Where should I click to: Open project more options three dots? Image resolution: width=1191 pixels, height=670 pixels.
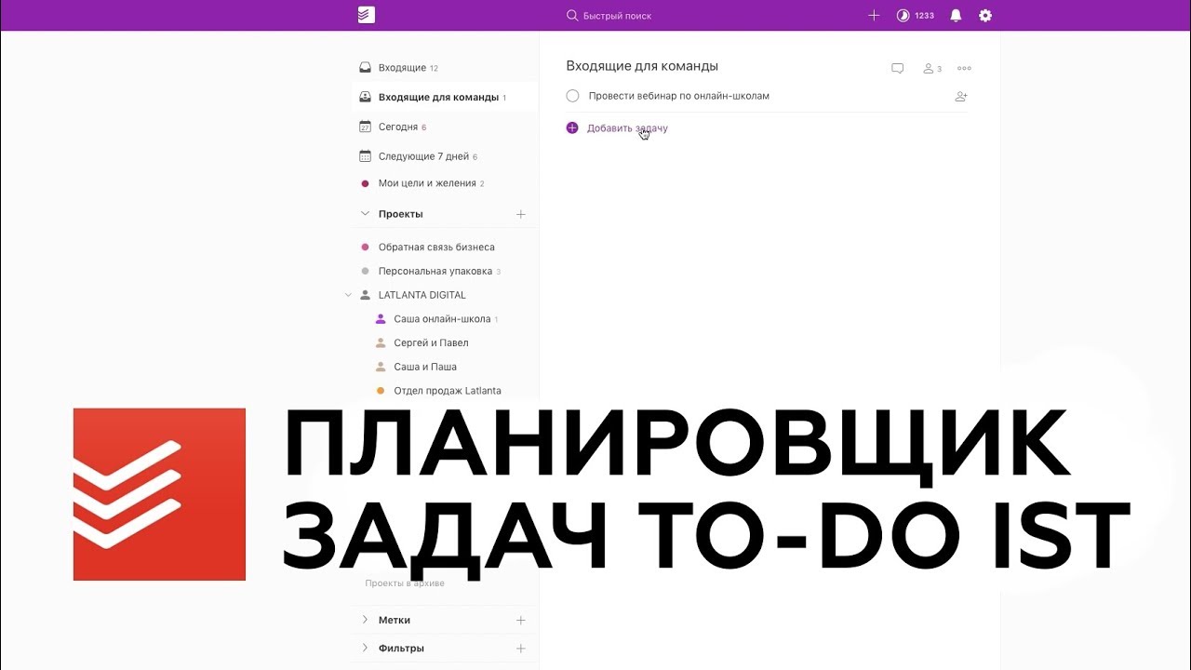click(x=964, y=68)
